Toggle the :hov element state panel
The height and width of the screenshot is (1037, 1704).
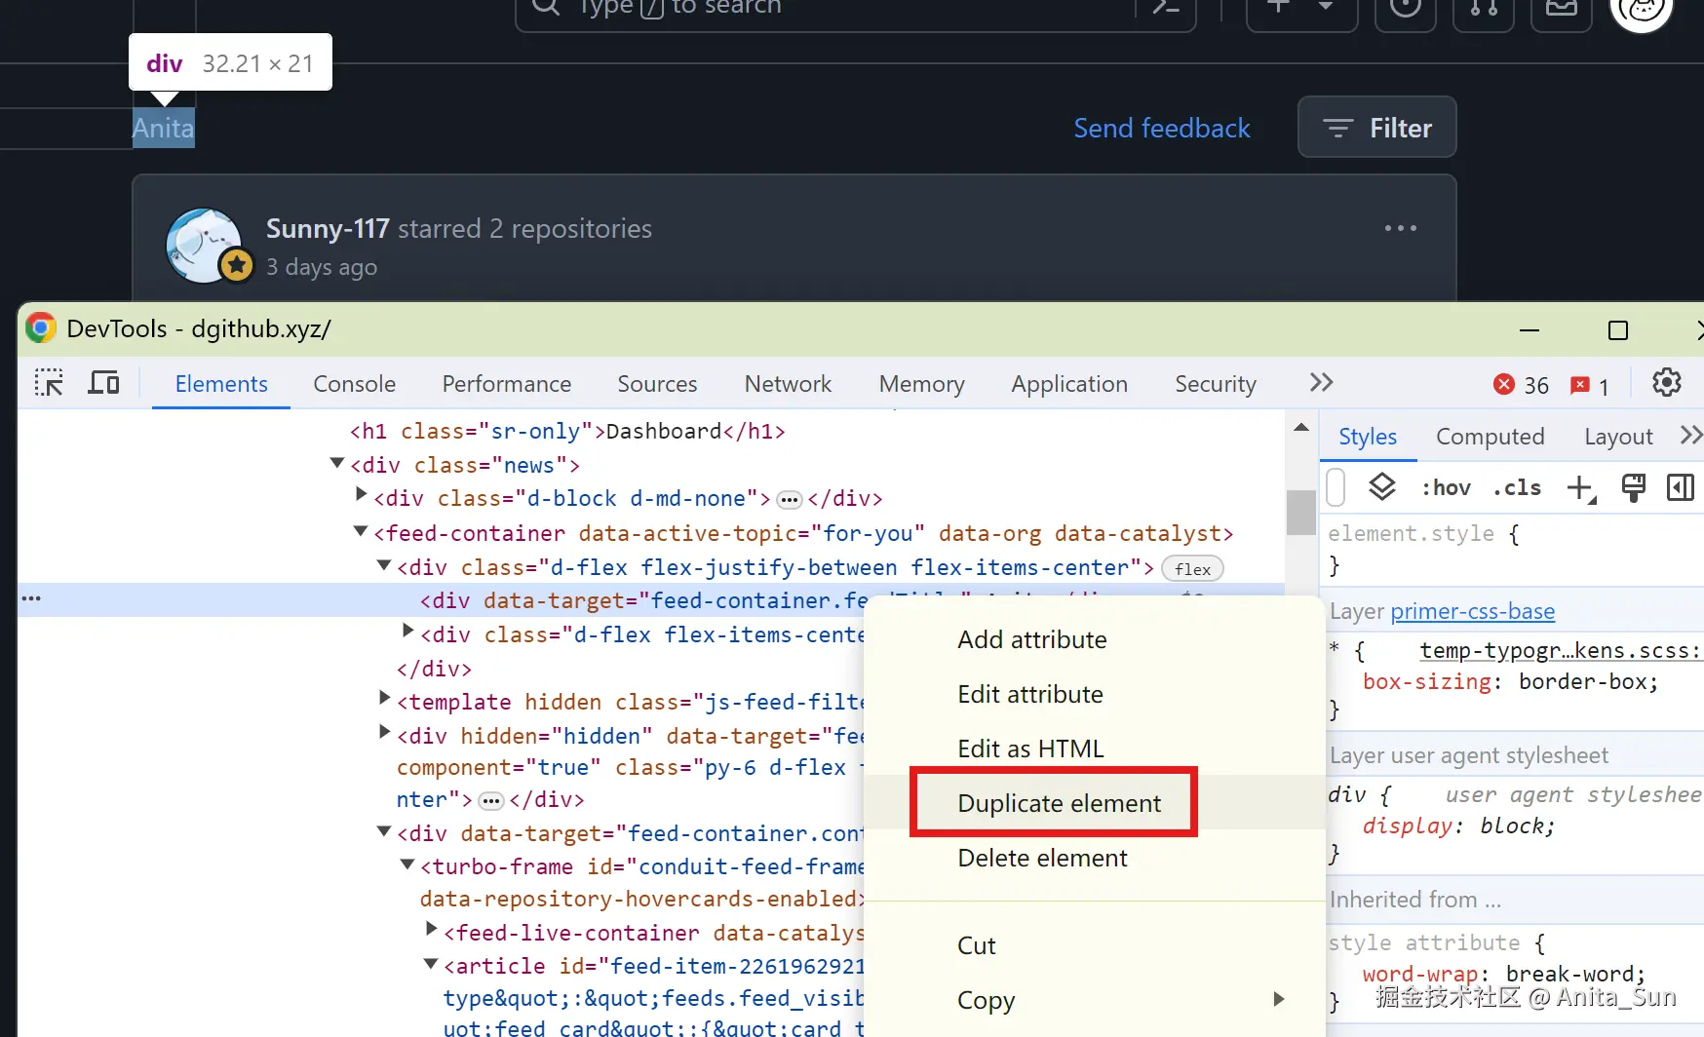pos(1446,487)
